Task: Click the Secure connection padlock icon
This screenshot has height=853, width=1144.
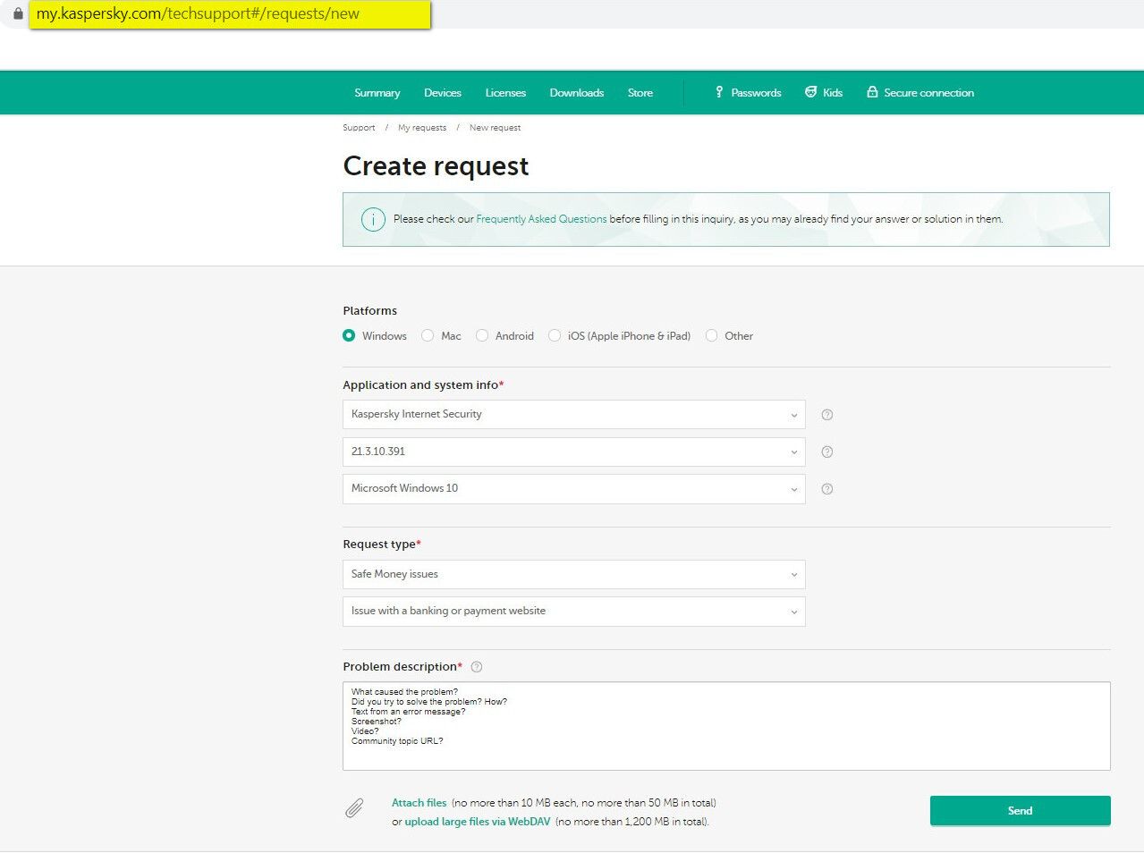Action: [x=872, y=92]
